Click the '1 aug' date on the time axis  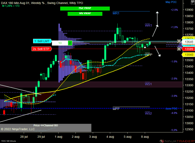tap(58, 137)
